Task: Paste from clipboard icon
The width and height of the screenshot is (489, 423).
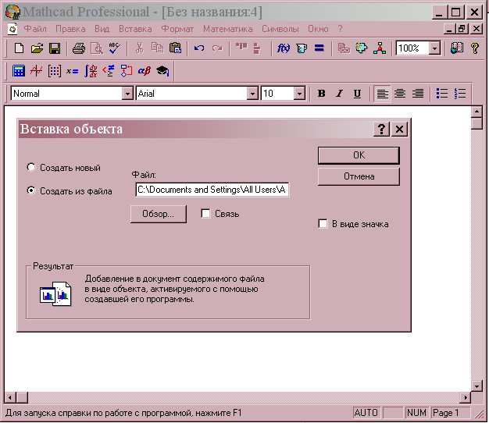Action: (x=175, y=48)
